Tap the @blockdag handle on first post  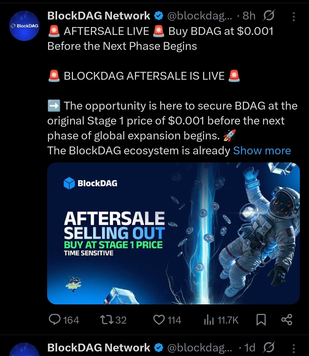pos(200,16)
